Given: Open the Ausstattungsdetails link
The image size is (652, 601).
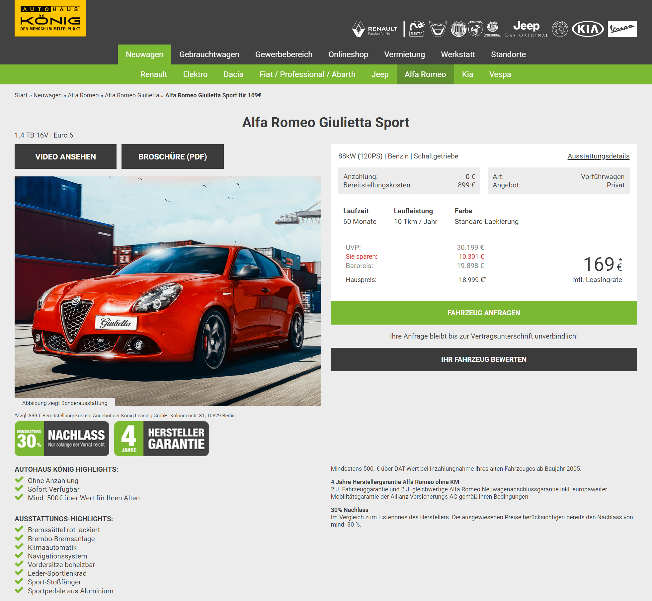Looking at the screenshot, I should click(598, 156).
